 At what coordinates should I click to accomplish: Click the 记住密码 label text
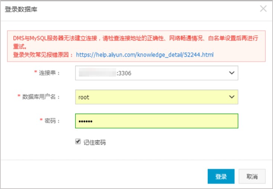[95, 142]
